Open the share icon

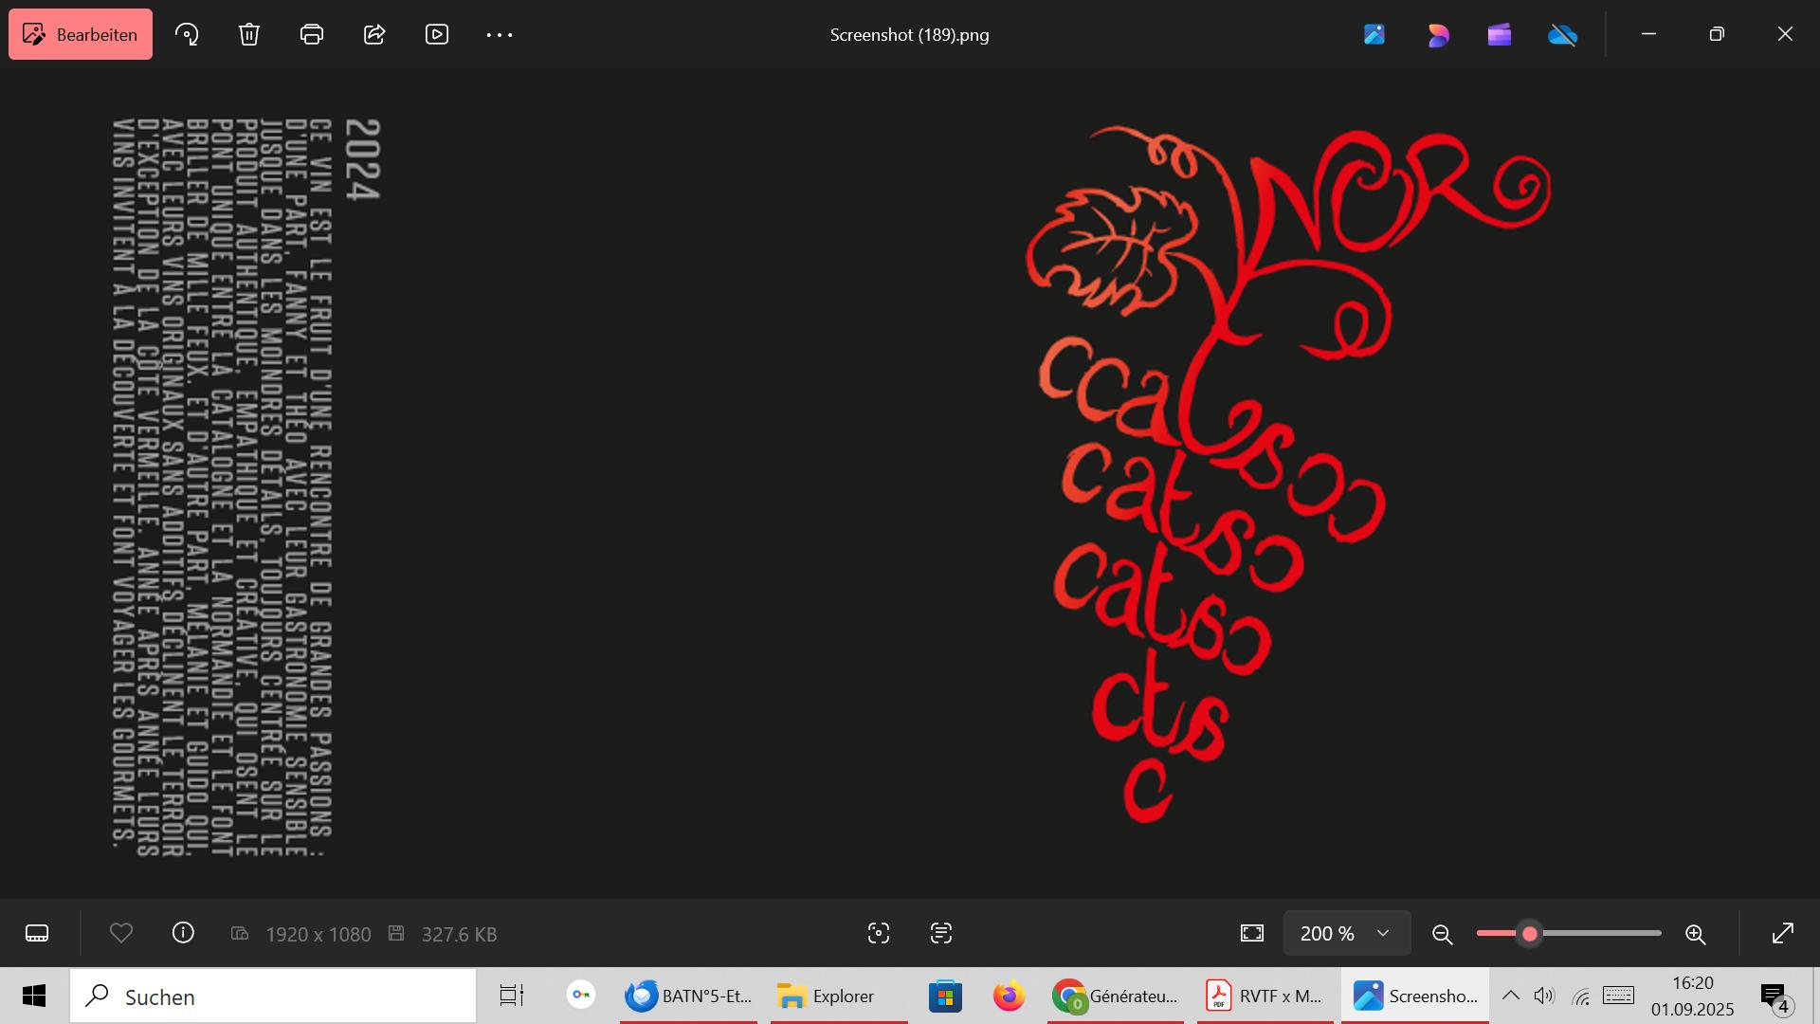374,35
